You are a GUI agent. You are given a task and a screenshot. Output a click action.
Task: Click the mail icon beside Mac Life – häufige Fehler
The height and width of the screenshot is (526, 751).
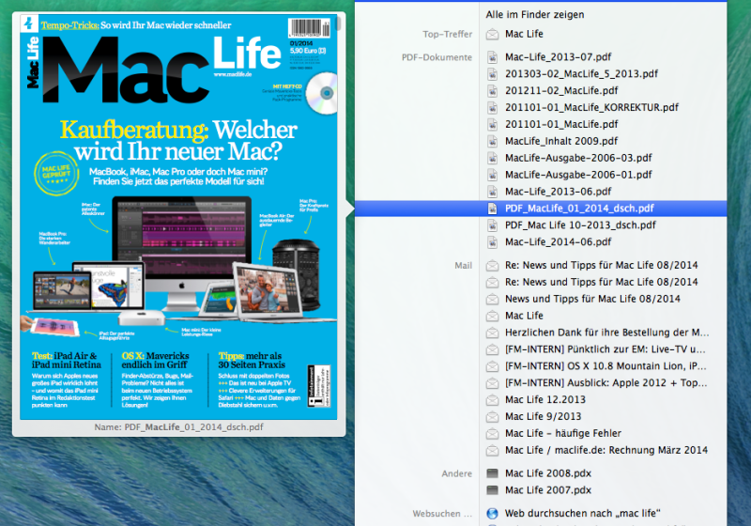click(x=492, y=433)
